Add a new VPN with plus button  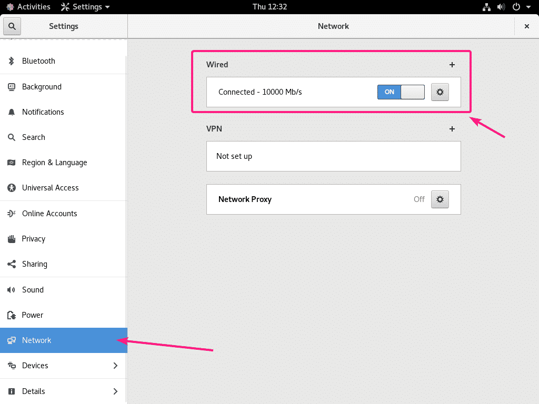(x=452, y=128)
